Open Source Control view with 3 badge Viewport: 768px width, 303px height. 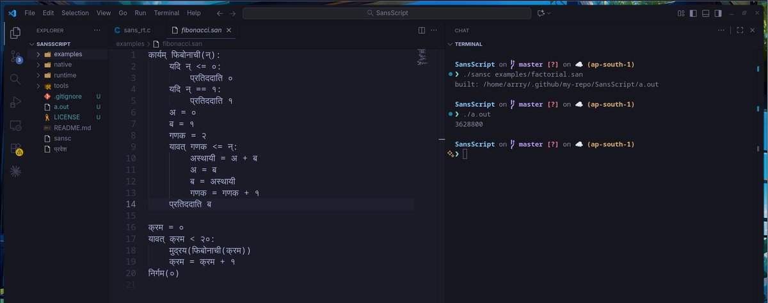15,56
